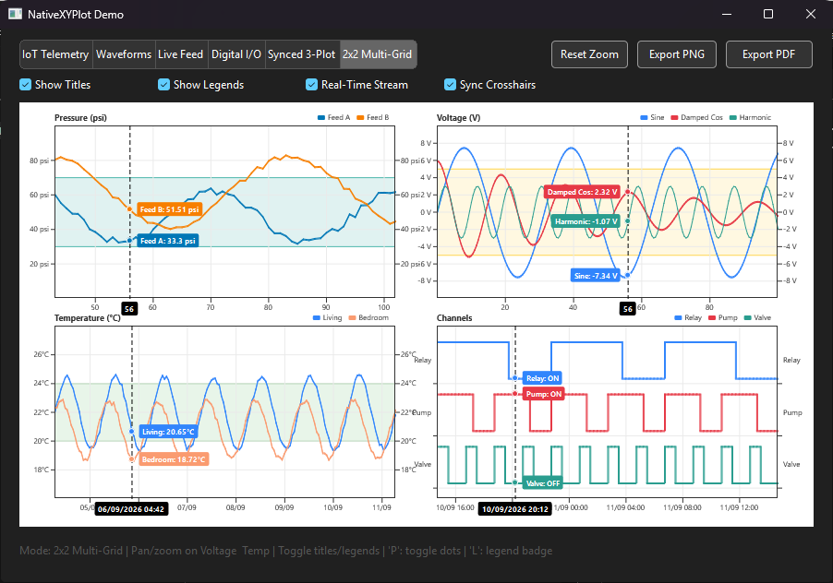Click the Voltage (V) plot title

[458, 118]
